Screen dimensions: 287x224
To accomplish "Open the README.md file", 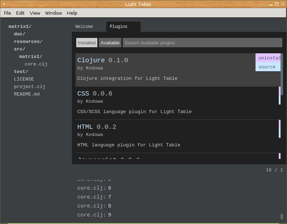I will [x=27, y=94].
